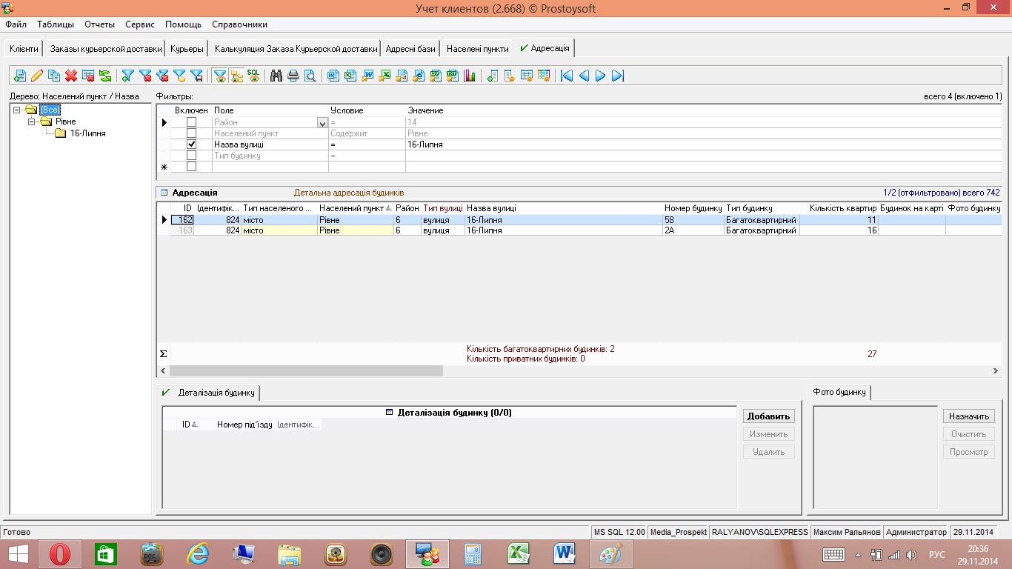Collapse the (Все) root tree node
Image resolution: width=1012 pixels, height=569 pixels.
tap(16, 110)
